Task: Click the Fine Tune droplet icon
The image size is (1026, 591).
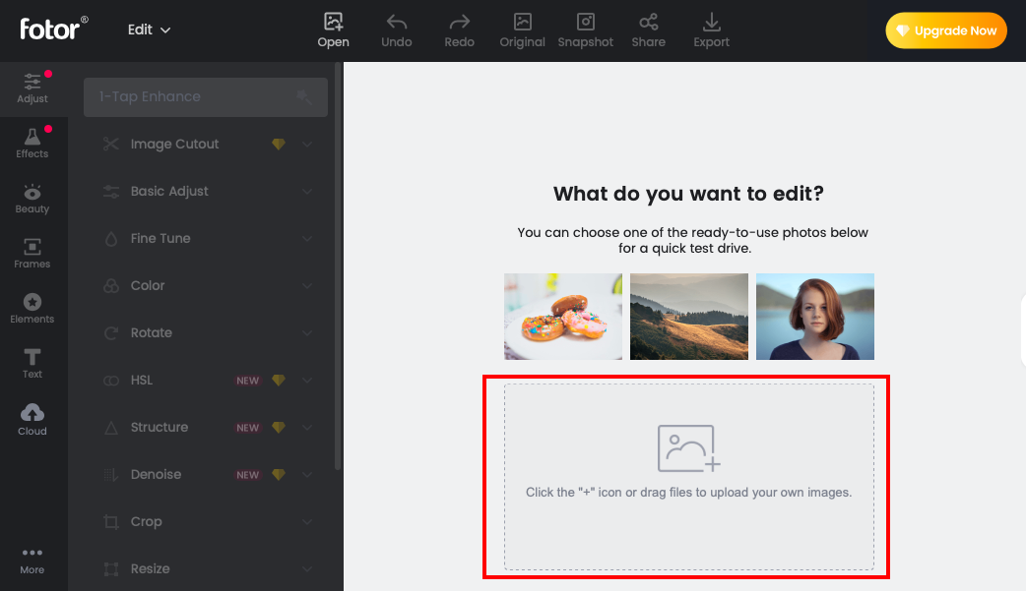Action: pyautogui.click(x=111, y=239)
